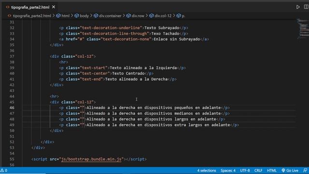The image size is (309, 174).
Task: Click the 'text-decoration-underline' class value
Action: [111, 28]
